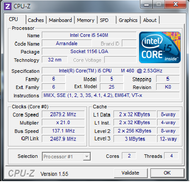Open the About tab
The width and height of the screenshot is (190, 182).
(150, 20)
